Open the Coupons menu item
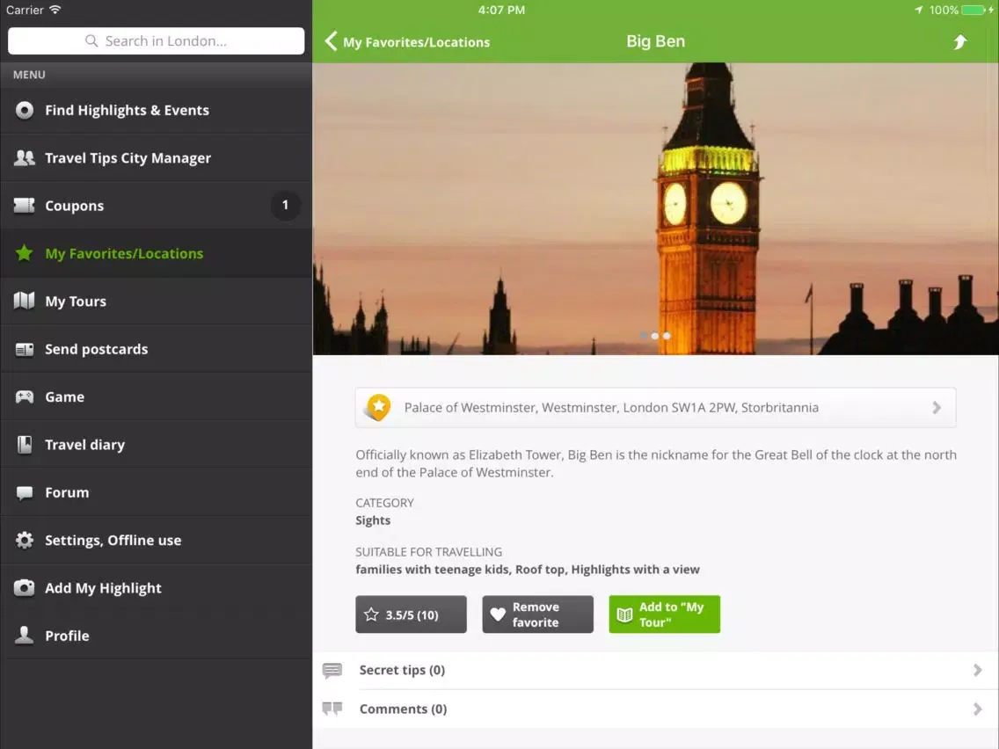 click(x=157, y=206)
